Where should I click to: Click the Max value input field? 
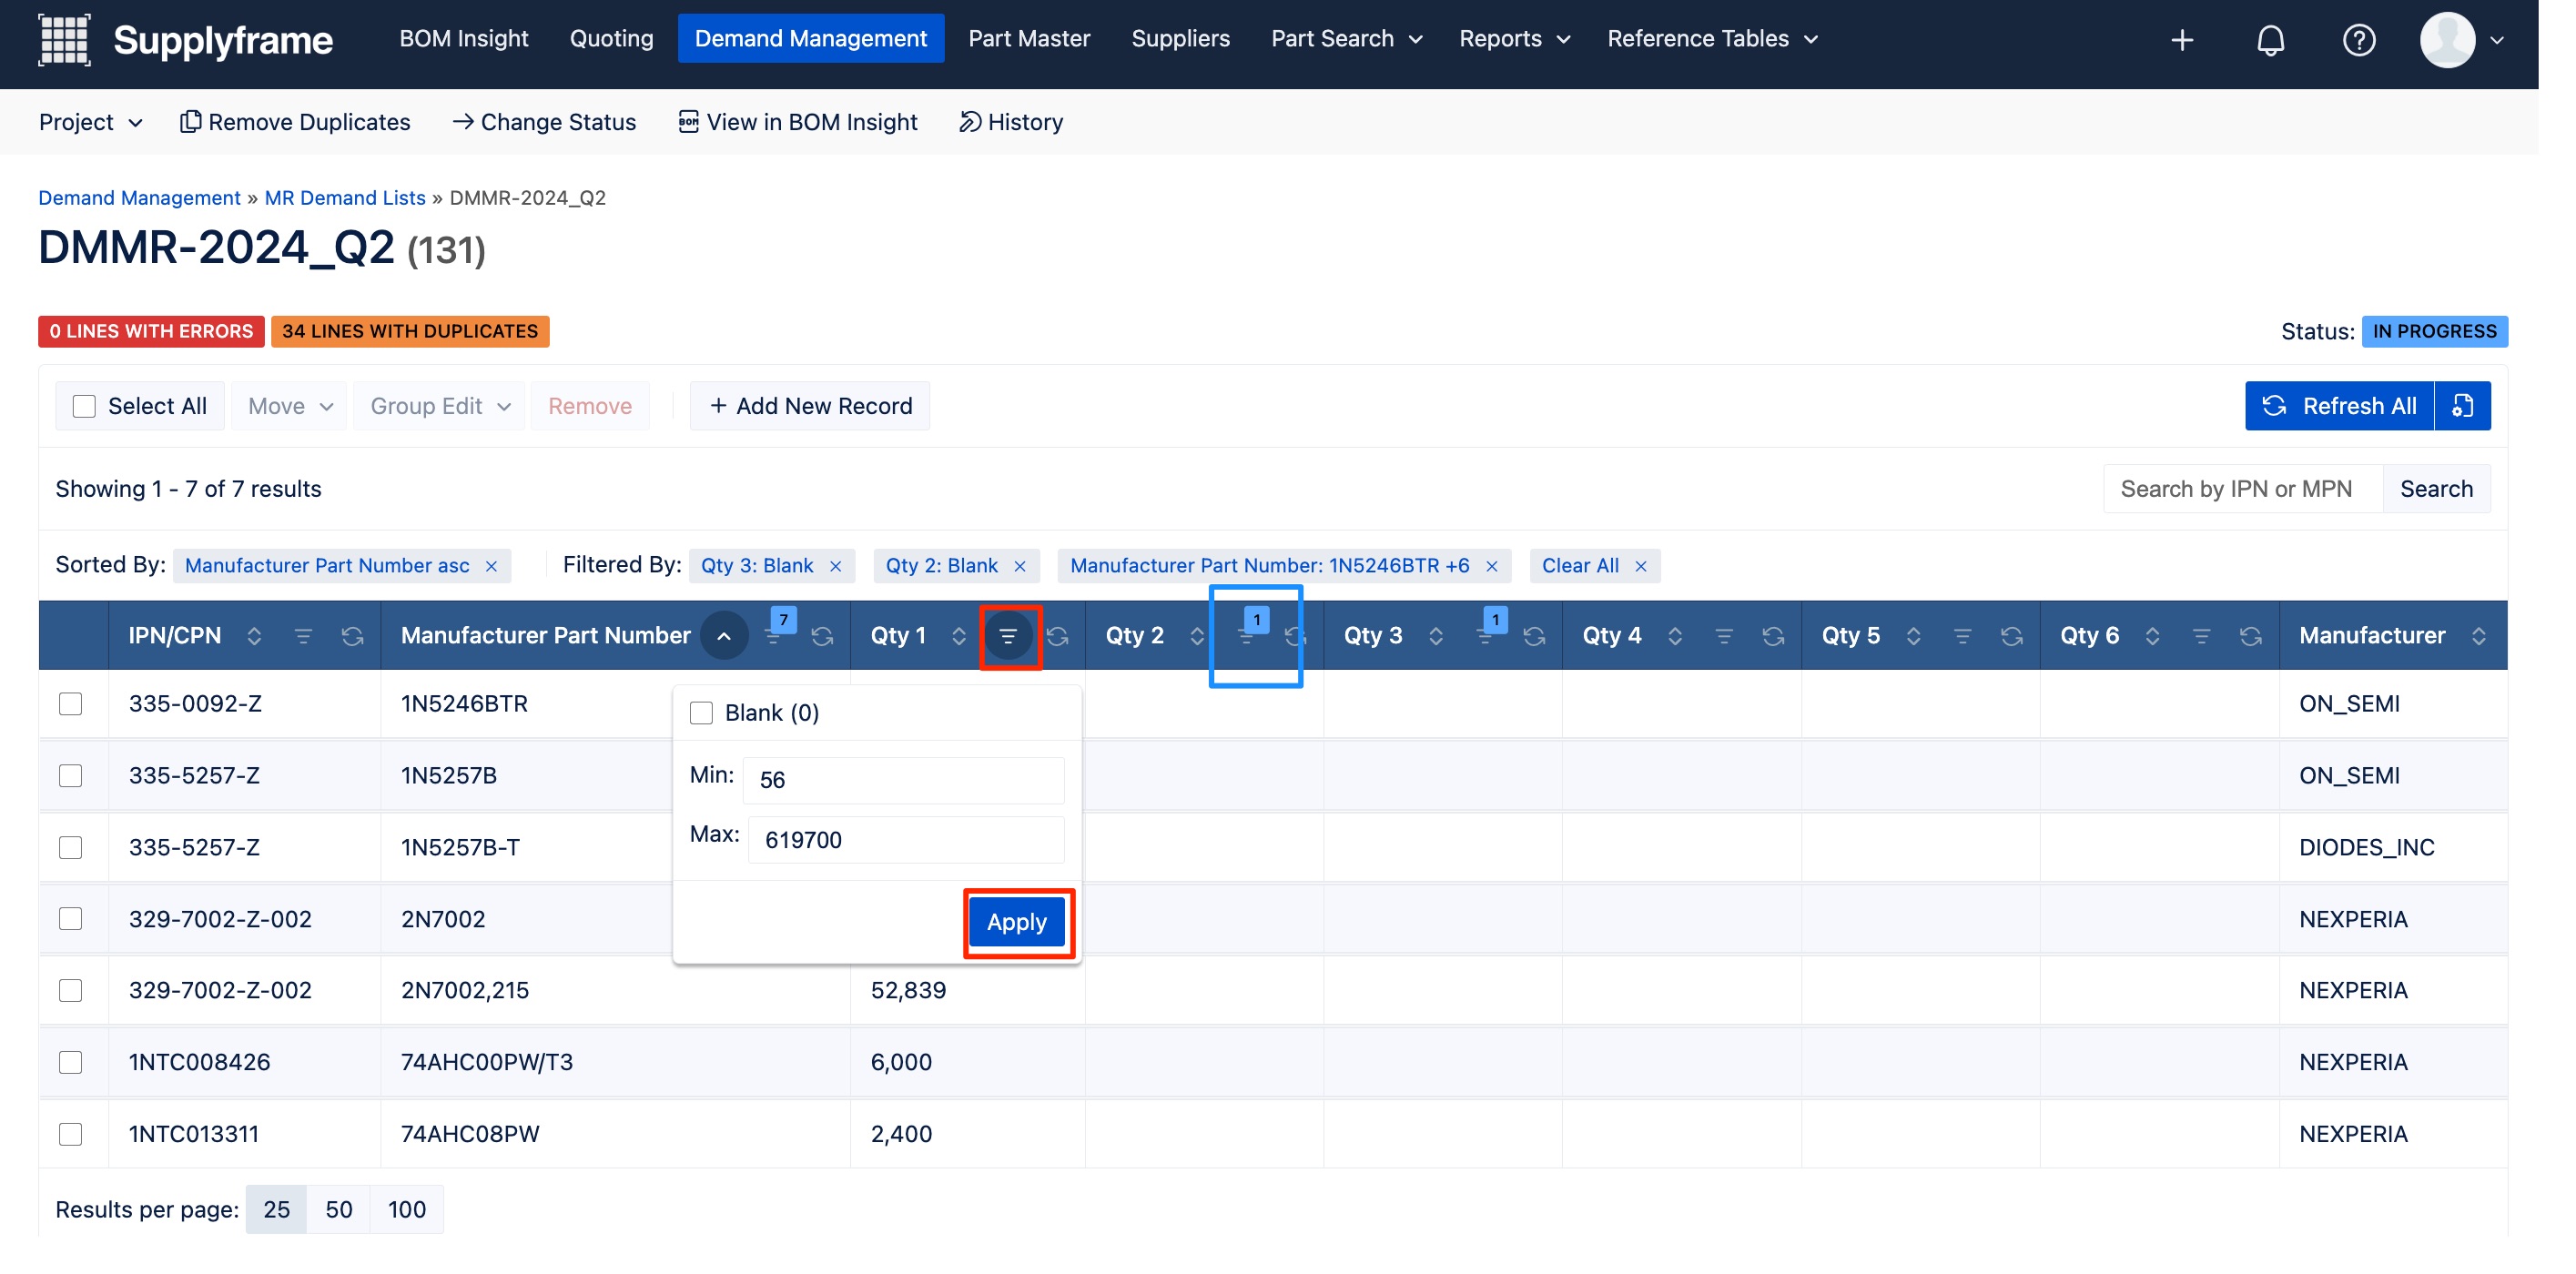coord(905,840)
